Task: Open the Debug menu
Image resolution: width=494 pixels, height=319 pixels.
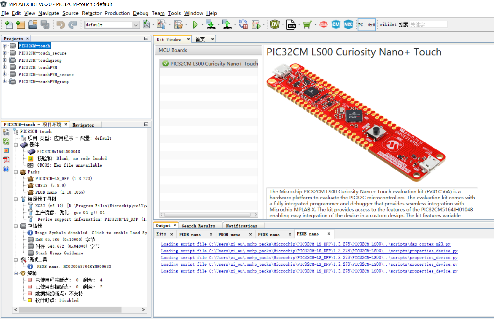Action: (x=140, y=13)
